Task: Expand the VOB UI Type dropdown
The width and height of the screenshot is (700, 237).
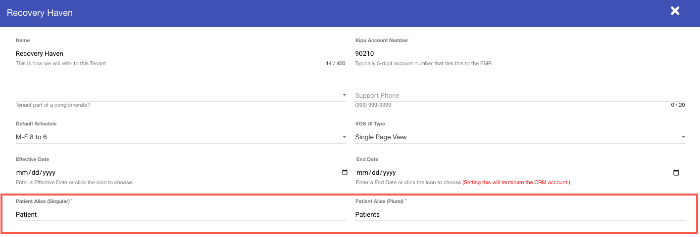Action: coord(520,137)
